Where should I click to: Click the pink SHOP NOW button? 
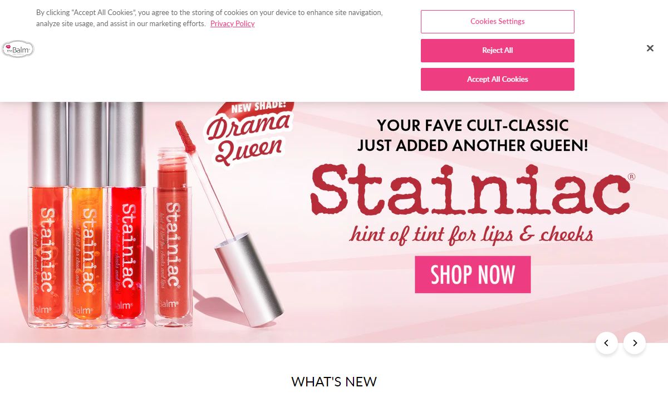(x=473, y=274)
